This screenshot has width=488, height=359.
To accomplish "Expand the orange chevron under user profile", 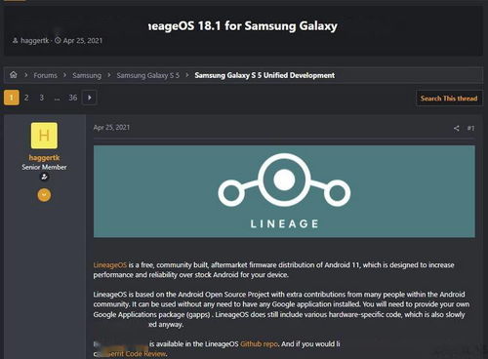I will [44, 195].
